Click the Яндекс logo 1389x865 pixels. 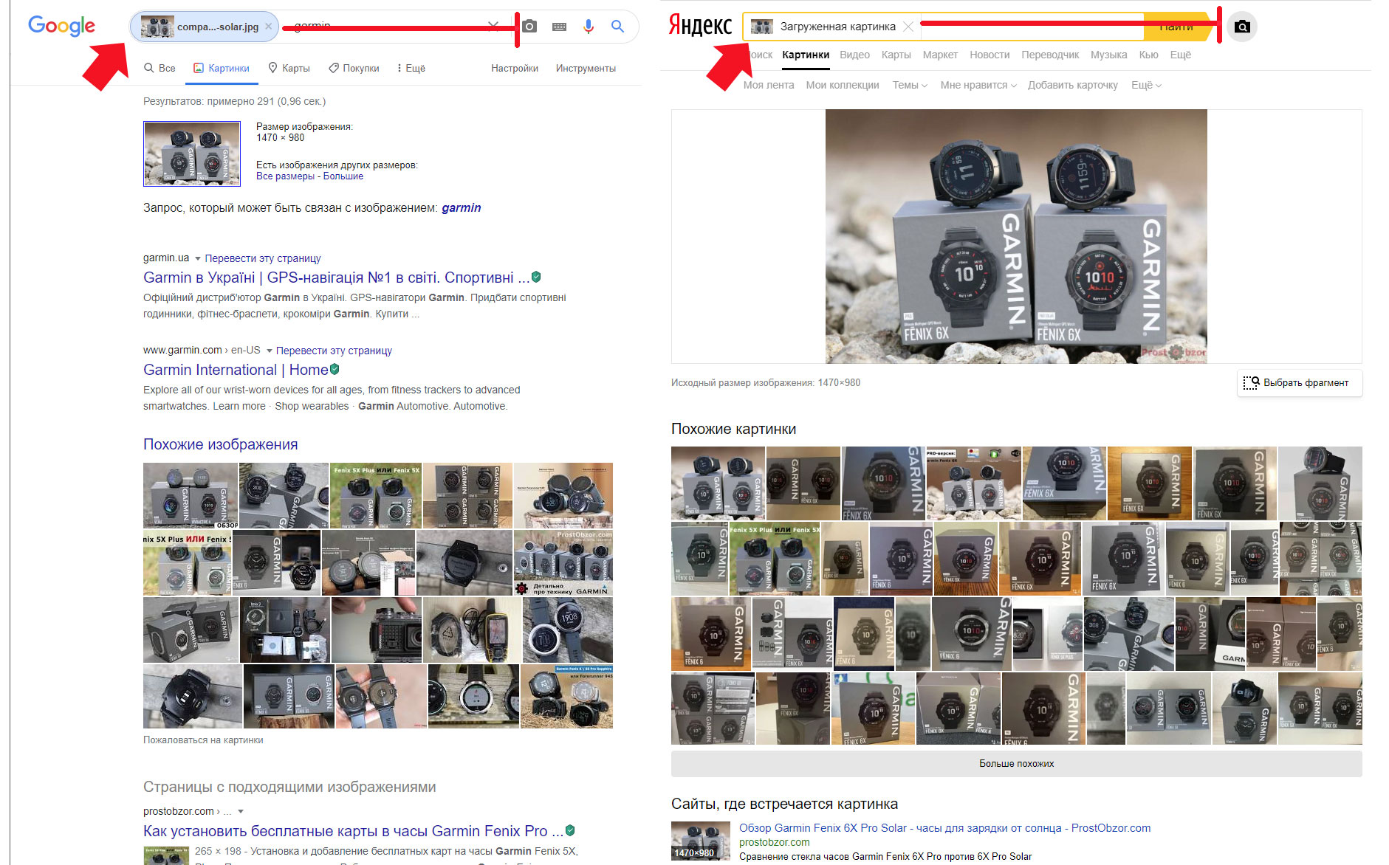pos(699,26)
